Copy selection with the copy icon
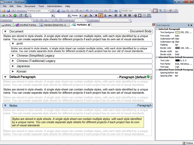Viewport: 194px width, 145px height. tap(63, 11)
